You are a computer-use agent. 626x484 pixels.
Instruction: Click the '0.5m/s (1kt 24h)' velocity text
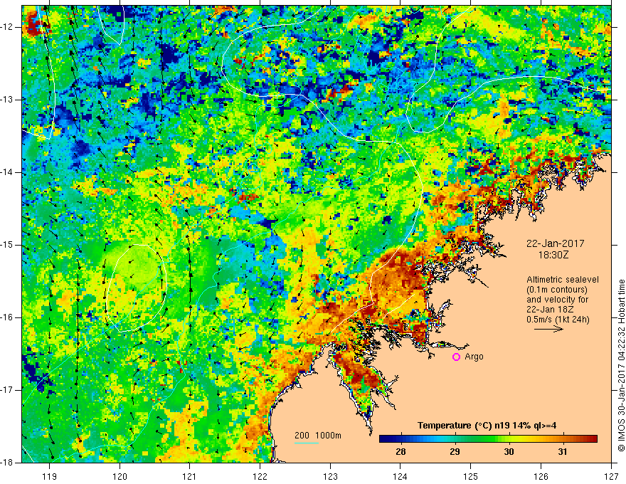[558, 320]
